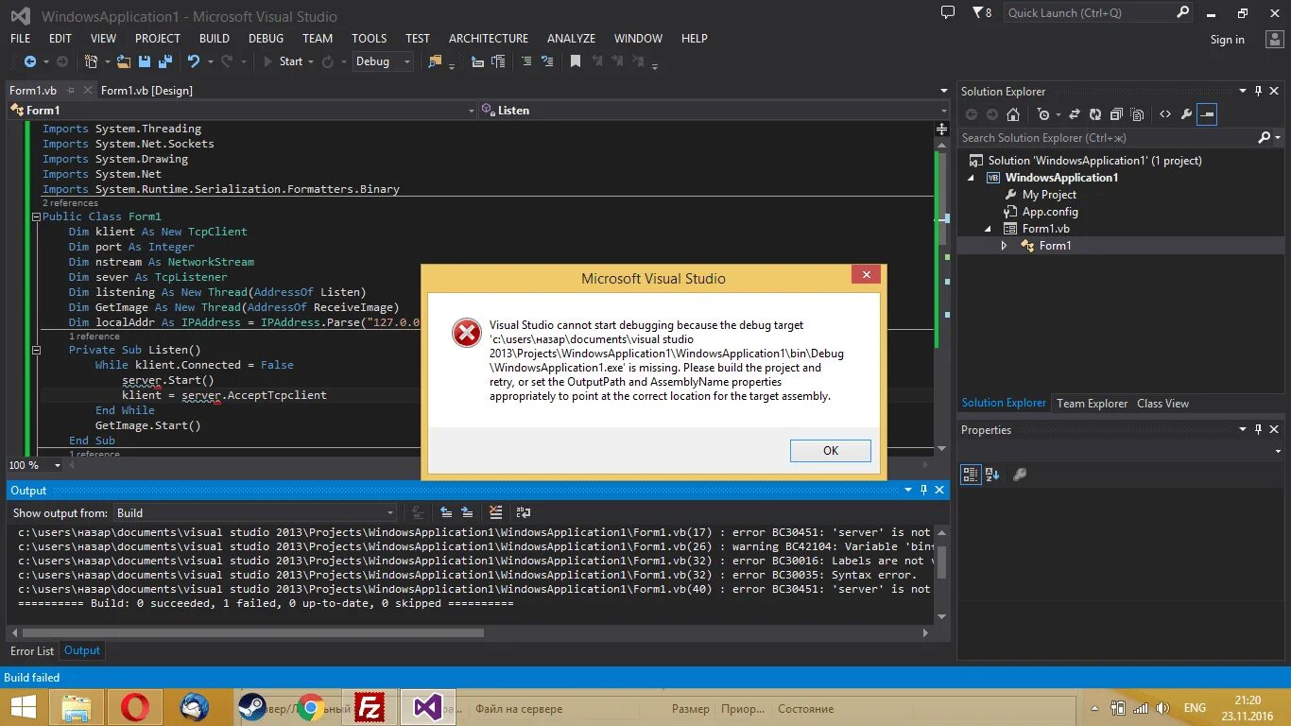Image resolution: width=1291 pixels, height=726 pixels.
Task: Toggle a bookmark on the current line
Action: tap(576, 61)
